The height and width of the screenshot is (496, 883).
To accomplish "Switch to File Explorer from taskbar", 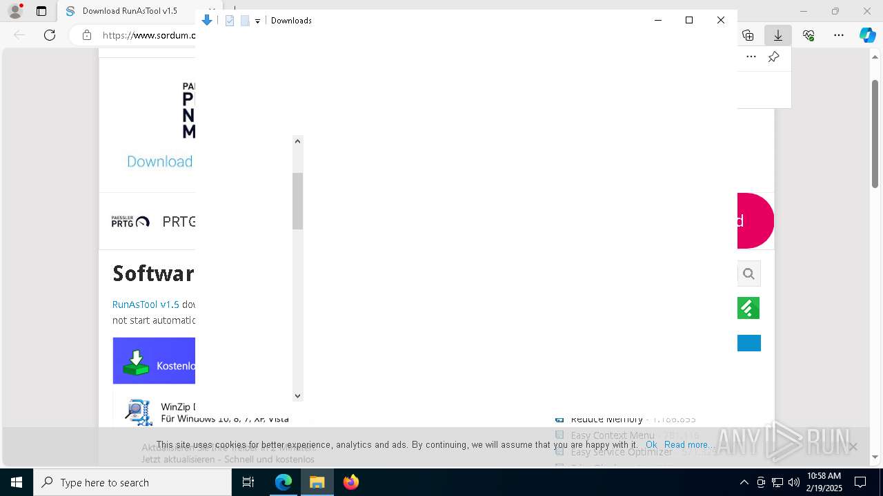I will click(x=317, y=482).
